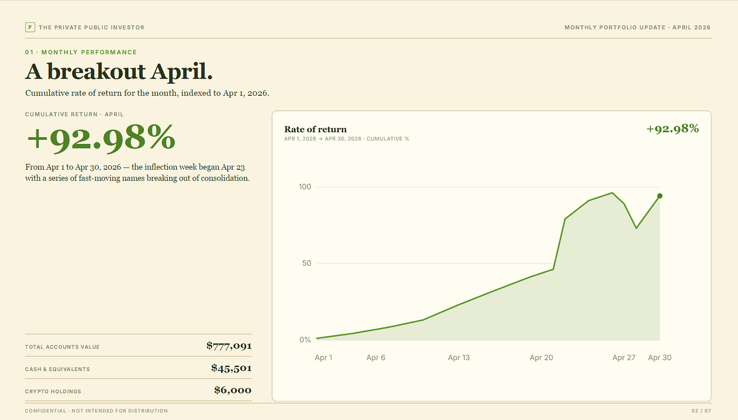Click the large +92.98% headline figure
The image size is (738, 420).
click(101, 138)
